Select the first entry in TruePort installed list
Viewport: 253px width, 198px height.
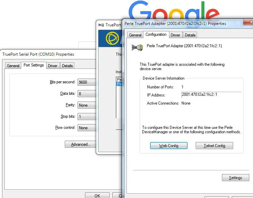(x=119, y=79)
